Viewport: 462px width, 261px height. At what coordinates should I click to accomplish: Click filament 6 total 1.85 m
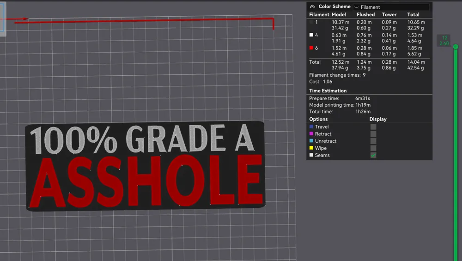414,48
